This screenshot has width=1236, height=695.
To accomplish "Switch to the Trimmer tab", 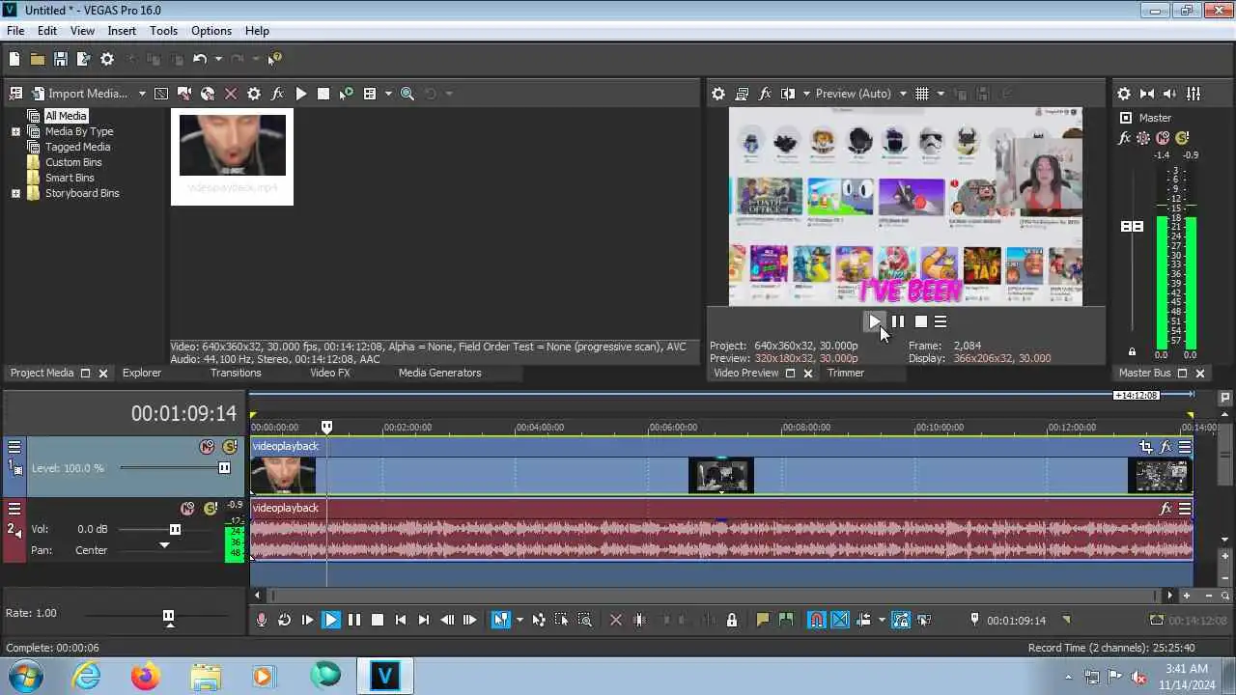I will (845, 373).
